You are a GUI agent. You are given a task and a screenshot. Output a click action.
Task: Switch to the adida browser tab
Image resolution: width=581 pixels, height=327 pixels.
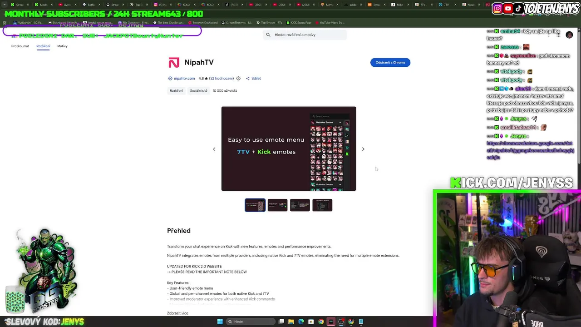(x=353, y=5)
